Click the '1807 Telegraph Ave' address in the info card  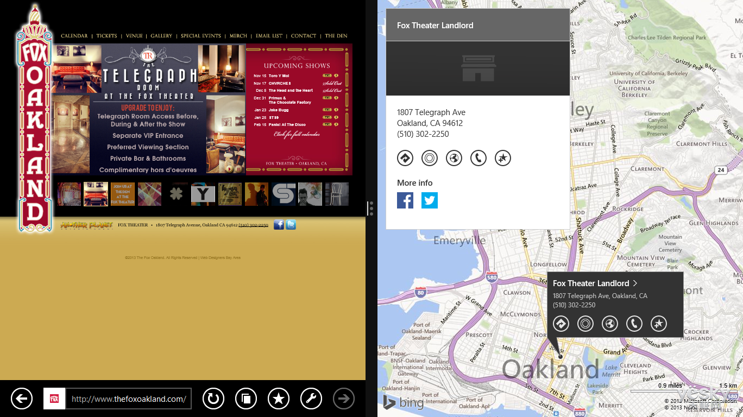pos(431,112)
